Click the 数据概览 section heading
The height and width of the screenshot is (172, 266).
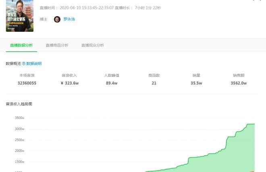[x=13, y=64]
